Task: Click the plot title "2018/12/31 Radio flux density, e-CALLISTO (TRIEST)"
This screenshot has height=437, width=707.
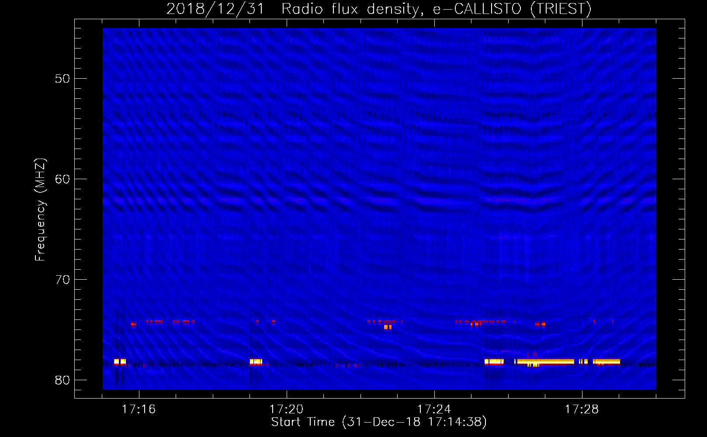Action: [379, 9]
